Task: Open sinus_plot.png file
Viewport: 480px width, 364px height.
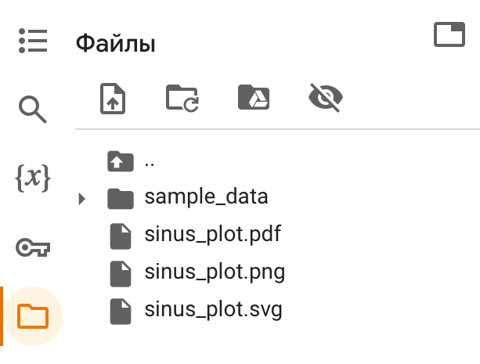Action: [215, 272]
